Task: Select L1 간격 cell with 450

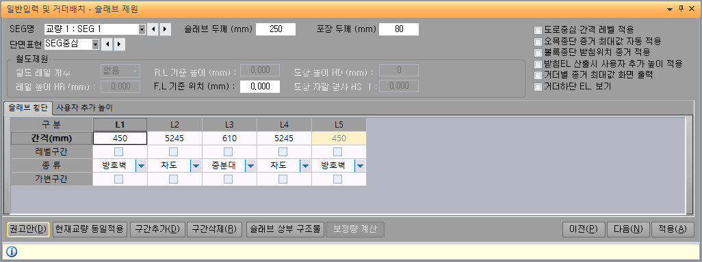Action: [x=120, y=139]
